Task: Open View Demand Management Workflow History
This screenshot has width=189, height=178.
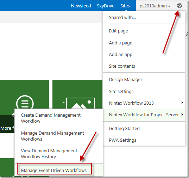Action: 58,154
